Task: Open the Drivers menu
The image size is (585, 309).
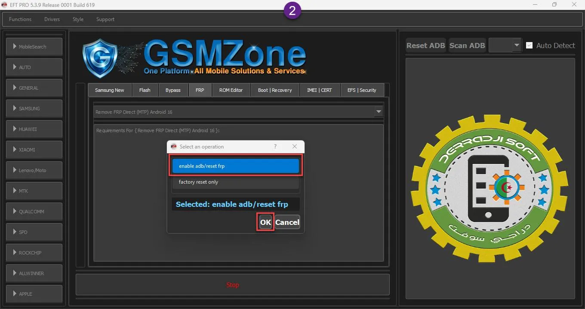Action: tap(52, 19)
